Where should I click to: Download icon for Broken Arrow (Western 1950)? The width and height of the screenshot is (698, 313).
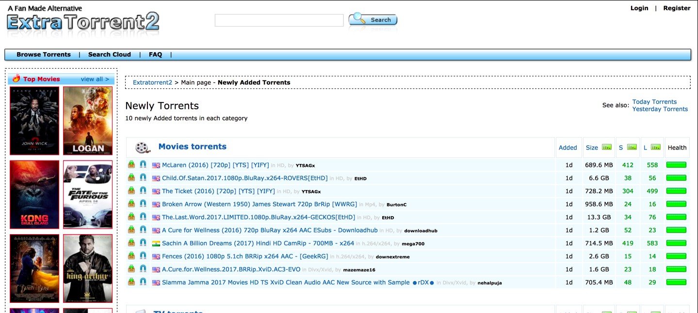(131, 204)
